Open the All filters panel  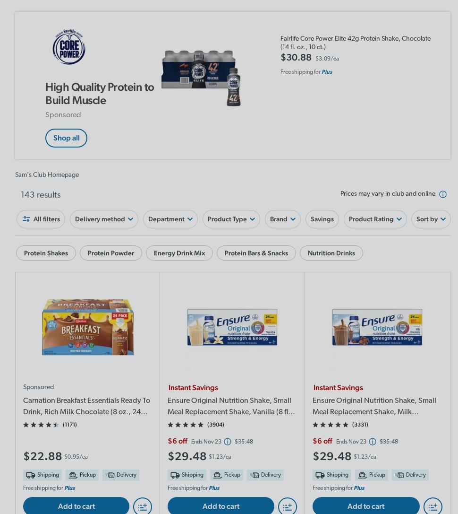click(x=41, y=219)
